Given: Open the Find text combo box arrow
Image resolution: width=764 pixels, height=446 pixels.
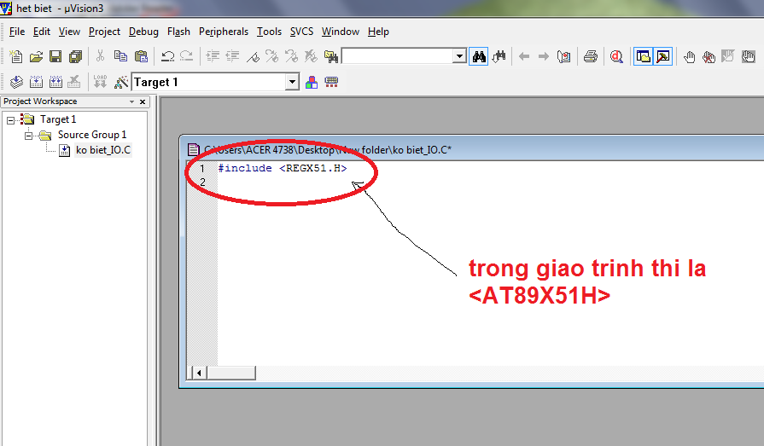Looking at the screenshot, I should pyautogui.click(x=459, y=56).
